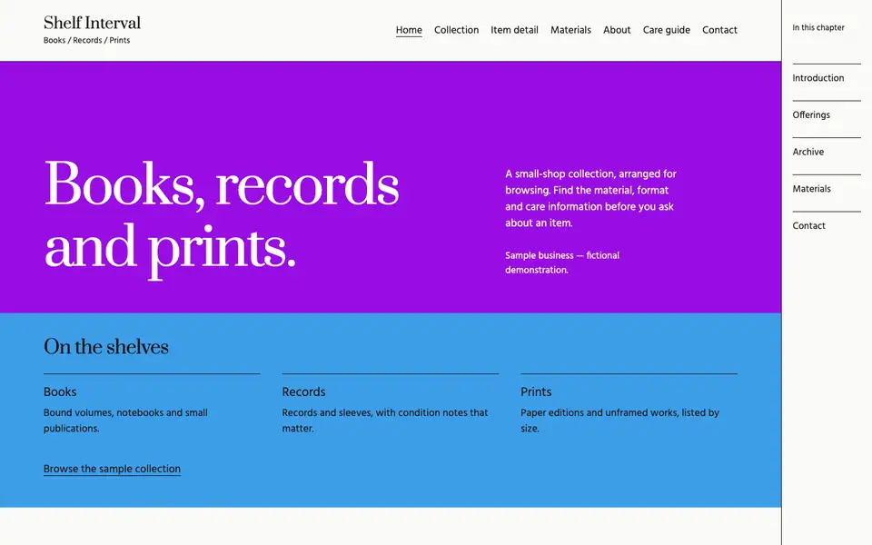
Task: Jump to Materials in chapter sidebar
Action: pos(811,189)
